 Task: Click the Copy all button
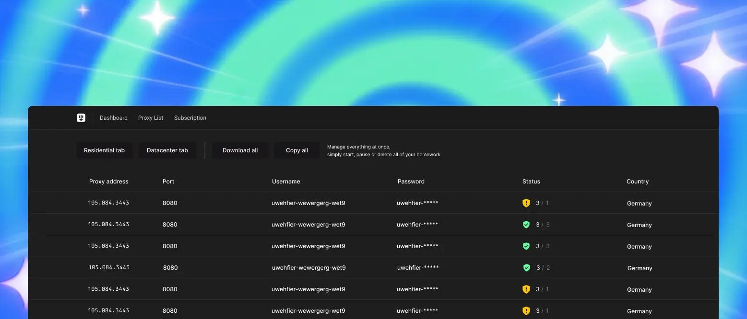pos(296,150)
